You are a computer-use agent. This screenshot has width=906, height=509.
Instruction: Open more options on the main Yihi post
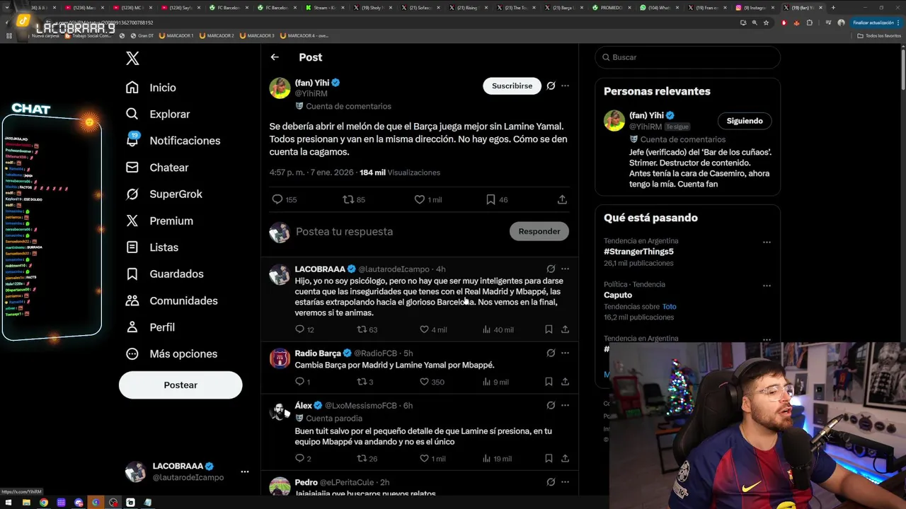click(x=565, y=86)
